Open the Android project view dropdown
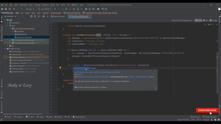 click(10, 16)
